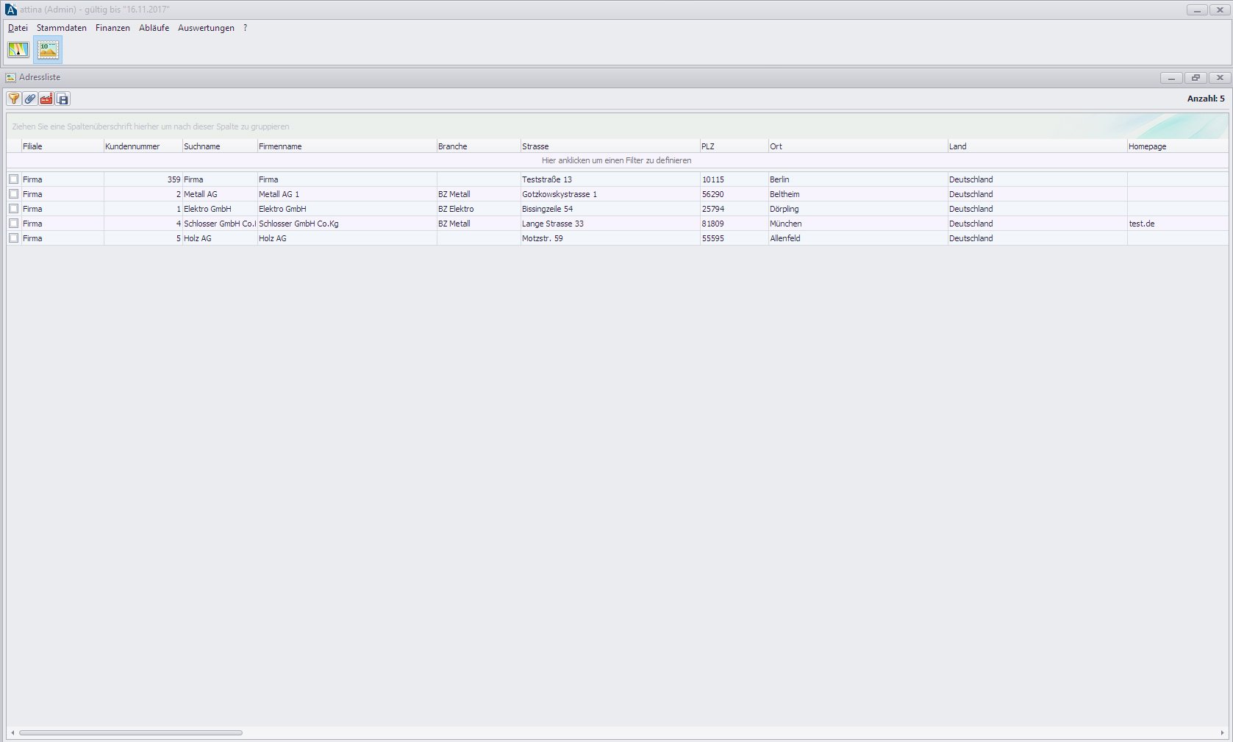Image resolution: width=1233 pixels, height=742 pixels.
Task: Sort by the Land column header
Action: (1037, 146)
